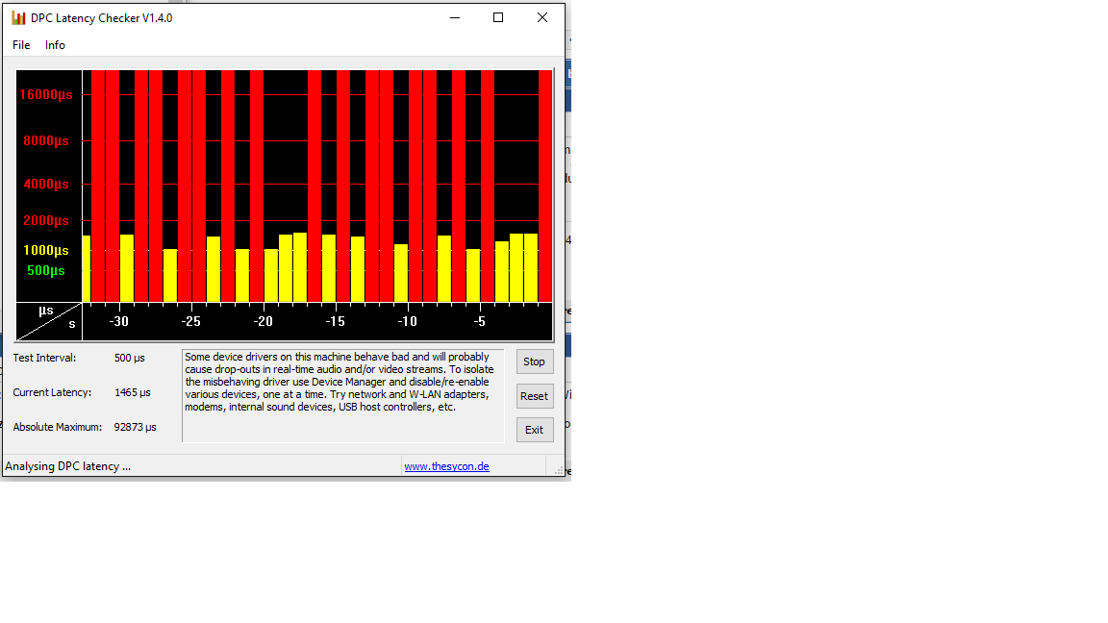Screen dimensions: 1108x623
Task: Click the driver warning message text box
Action: (x=342, y=395)
